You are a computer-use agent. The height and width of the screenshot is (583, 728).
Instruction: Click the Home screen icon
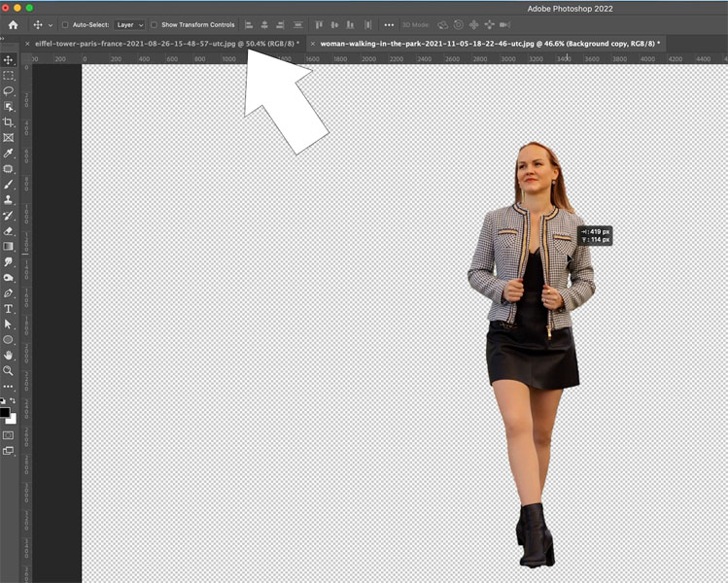click(x=13, y=25)
